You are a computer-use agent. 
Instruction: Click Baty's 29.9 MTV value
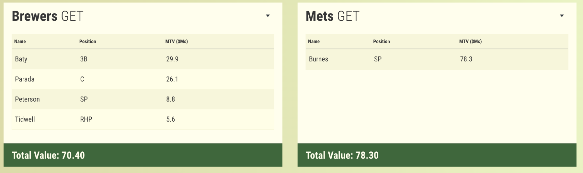[x=172, y=59]
